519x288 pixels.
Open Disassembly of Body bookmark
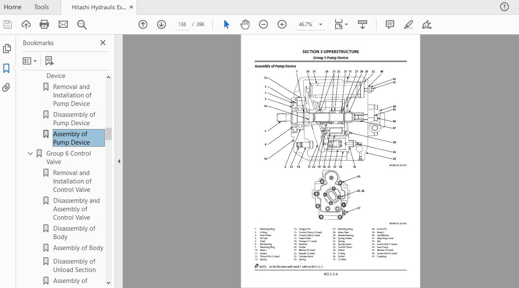(x=74, y=233)
